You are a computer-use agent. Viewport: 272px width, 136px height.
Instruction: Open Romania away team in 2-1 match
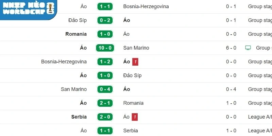(134, 103)
